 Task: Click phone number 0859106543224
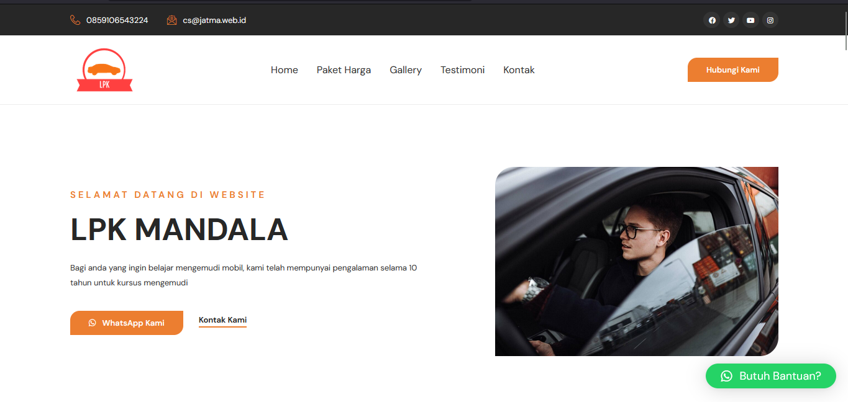(117, 20)
